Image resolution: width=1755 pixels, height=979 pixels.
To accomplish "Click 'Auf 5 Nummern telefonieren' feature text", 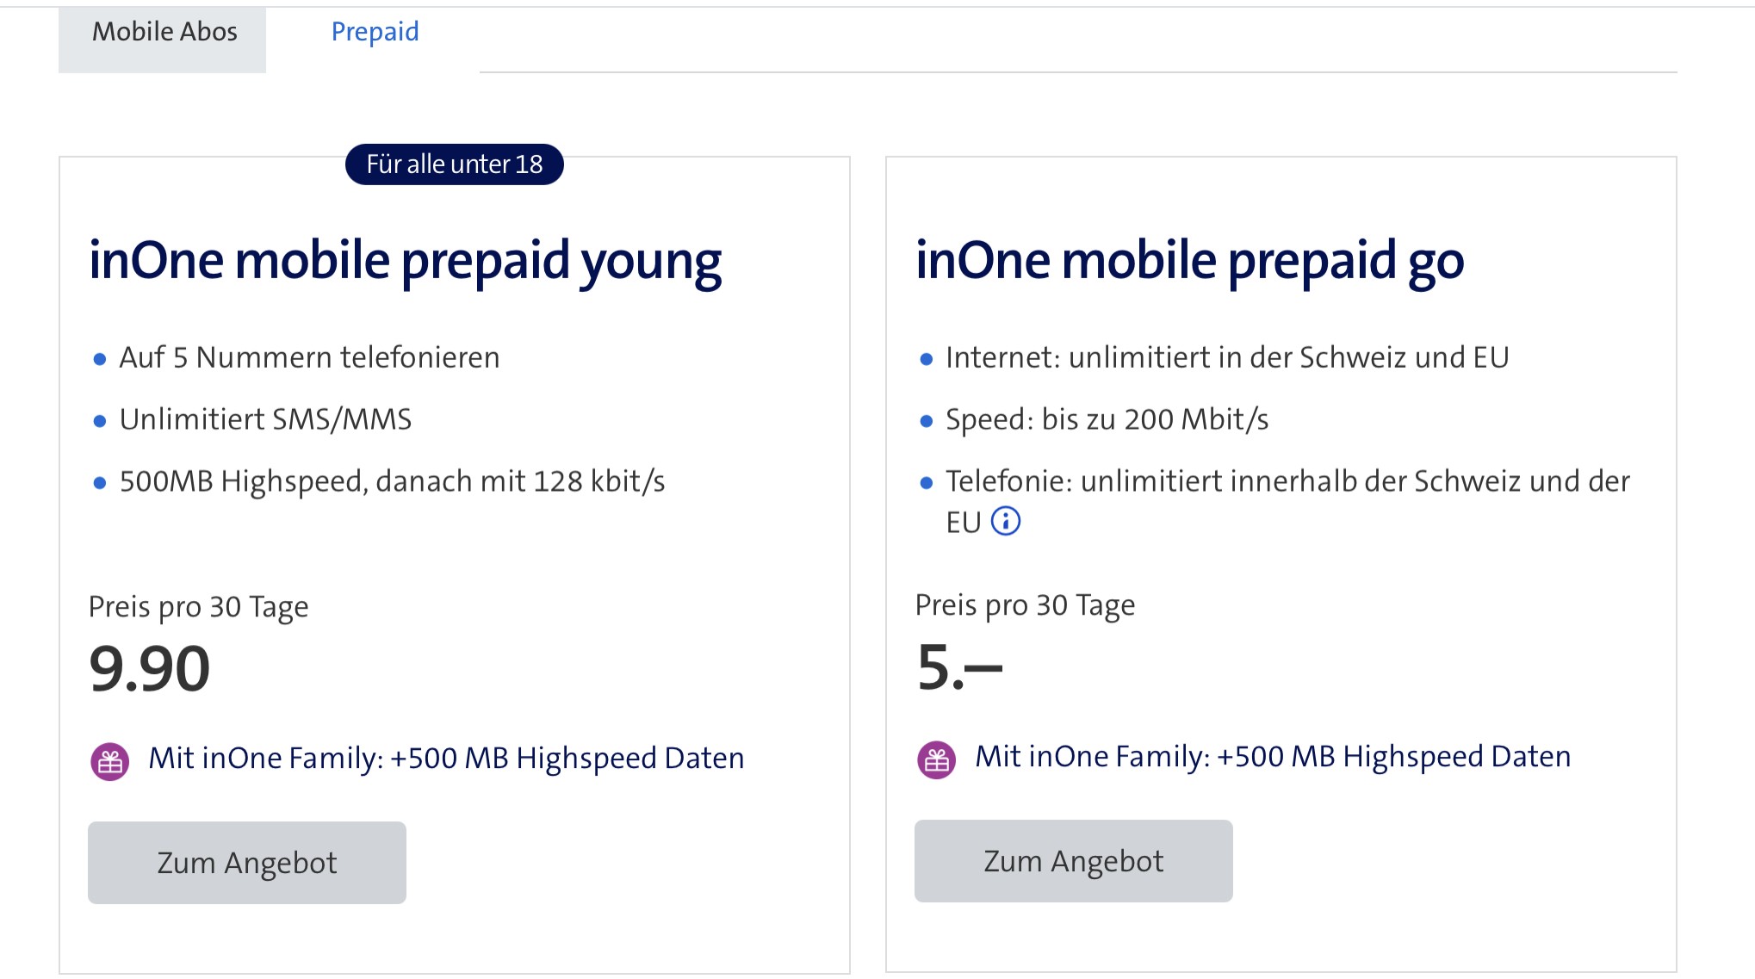I will click(309, 357).
